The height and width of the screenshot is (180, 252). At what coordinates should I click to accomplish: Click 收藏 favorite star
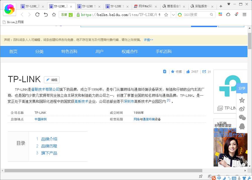pos(176,72)
